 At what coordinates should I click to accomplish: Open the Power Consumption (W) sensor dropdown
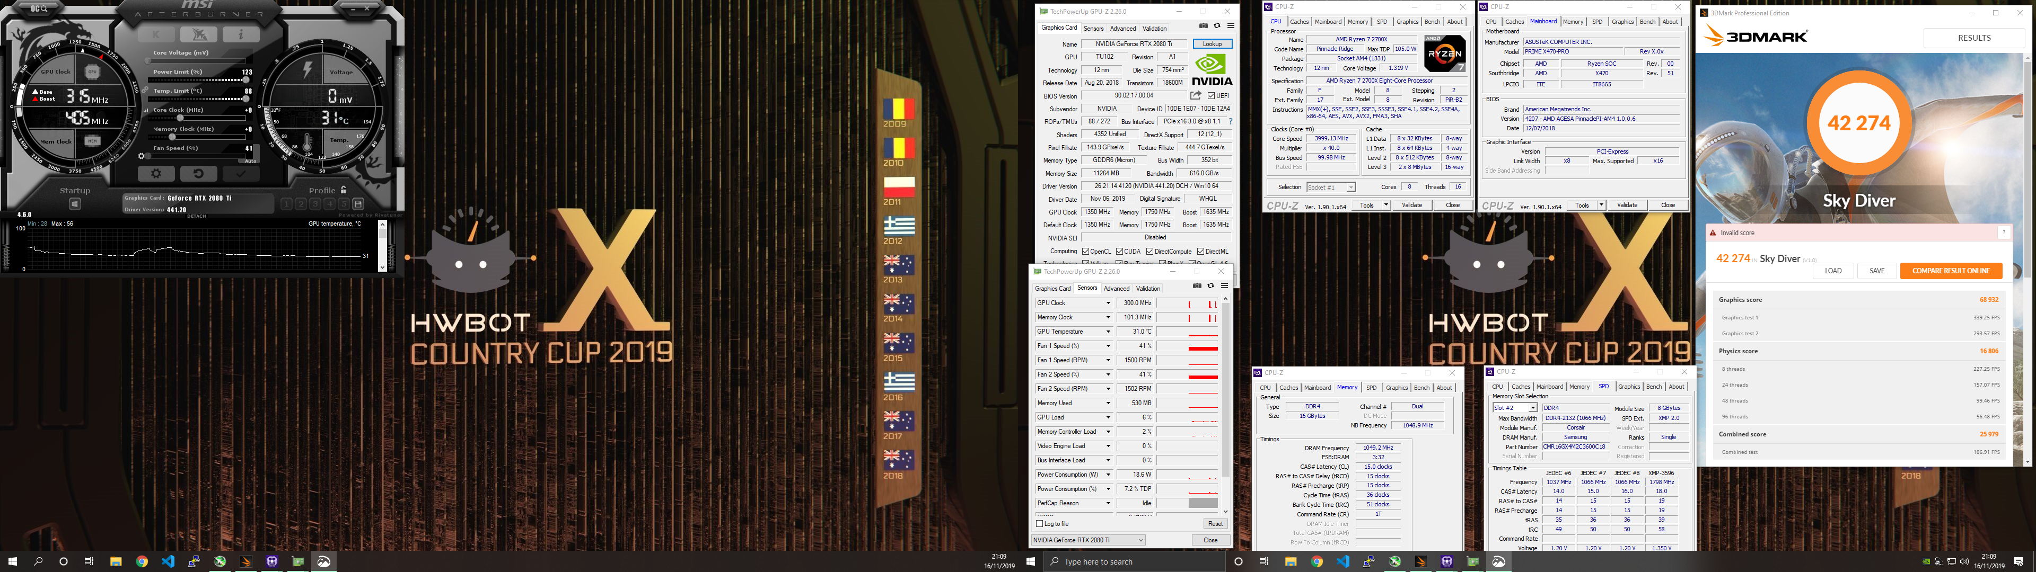click(x=1109, y=475)
